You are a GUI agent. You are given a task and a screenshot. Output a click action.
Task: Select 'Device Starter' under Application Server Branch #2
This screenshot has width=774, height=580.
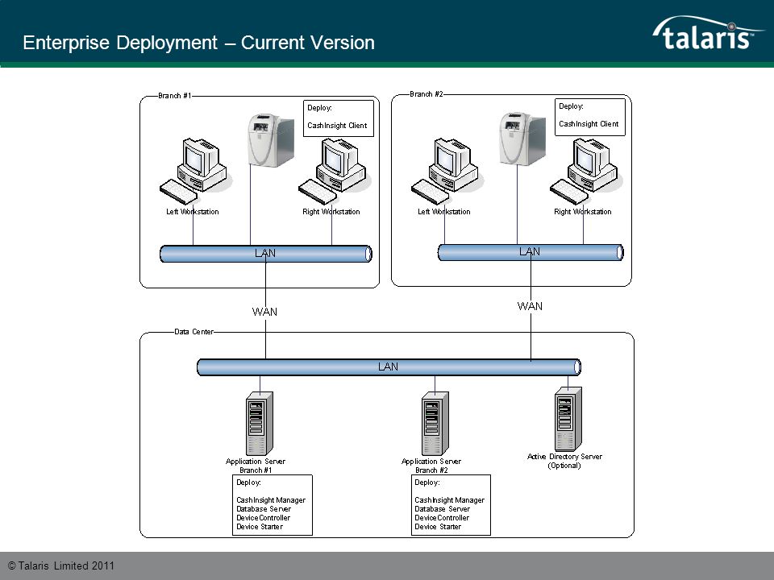[x=438, y=527]
